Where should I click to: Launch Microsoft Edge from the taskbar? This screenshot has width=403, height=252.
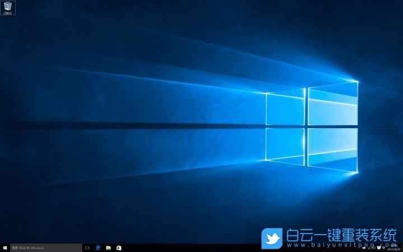pyautogui.click(x=98, y=248)
